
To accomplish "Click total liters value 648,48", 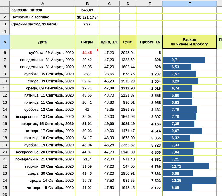I will [87, 10].
